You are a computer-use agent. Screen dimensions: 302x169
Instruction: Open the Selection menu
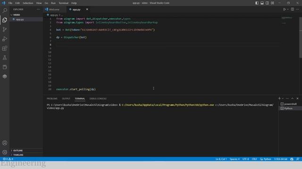(28, 3)
